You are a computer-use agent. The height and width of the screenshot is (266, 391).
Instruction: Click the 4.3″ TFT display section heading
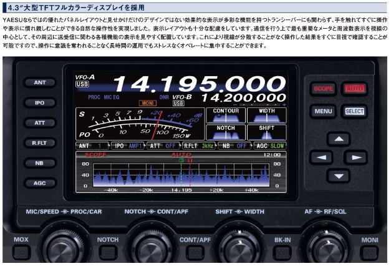point(76,7)
